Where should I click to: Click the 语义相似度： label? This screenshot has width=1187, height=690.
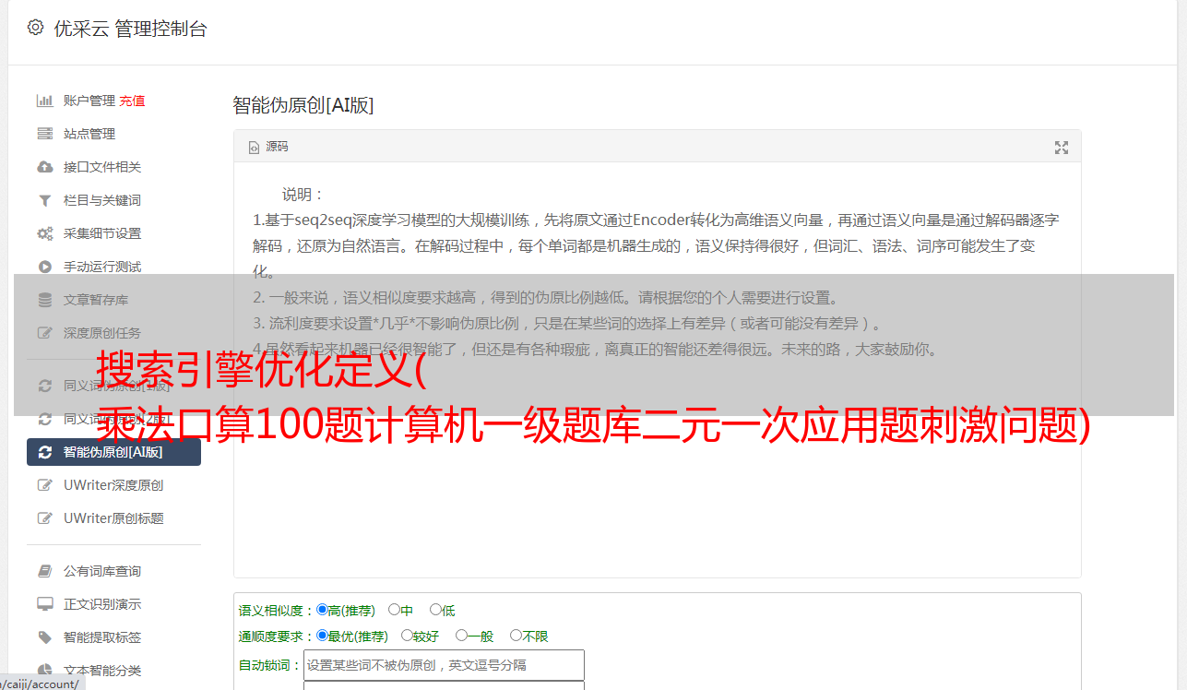[277, 611]
